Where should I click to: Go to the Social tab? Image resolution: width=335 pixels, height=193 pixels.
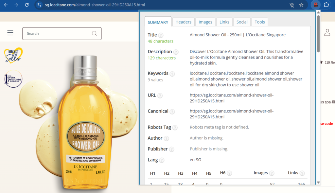pyautogui.click(x=242, y=22)
